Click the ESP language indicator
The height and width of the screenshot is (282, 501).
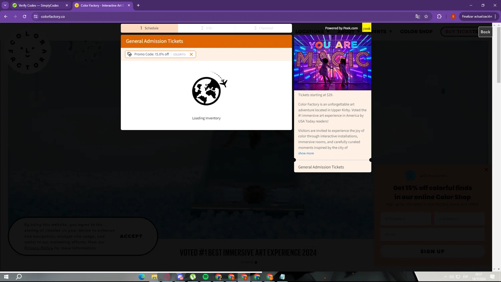point(466,277)
